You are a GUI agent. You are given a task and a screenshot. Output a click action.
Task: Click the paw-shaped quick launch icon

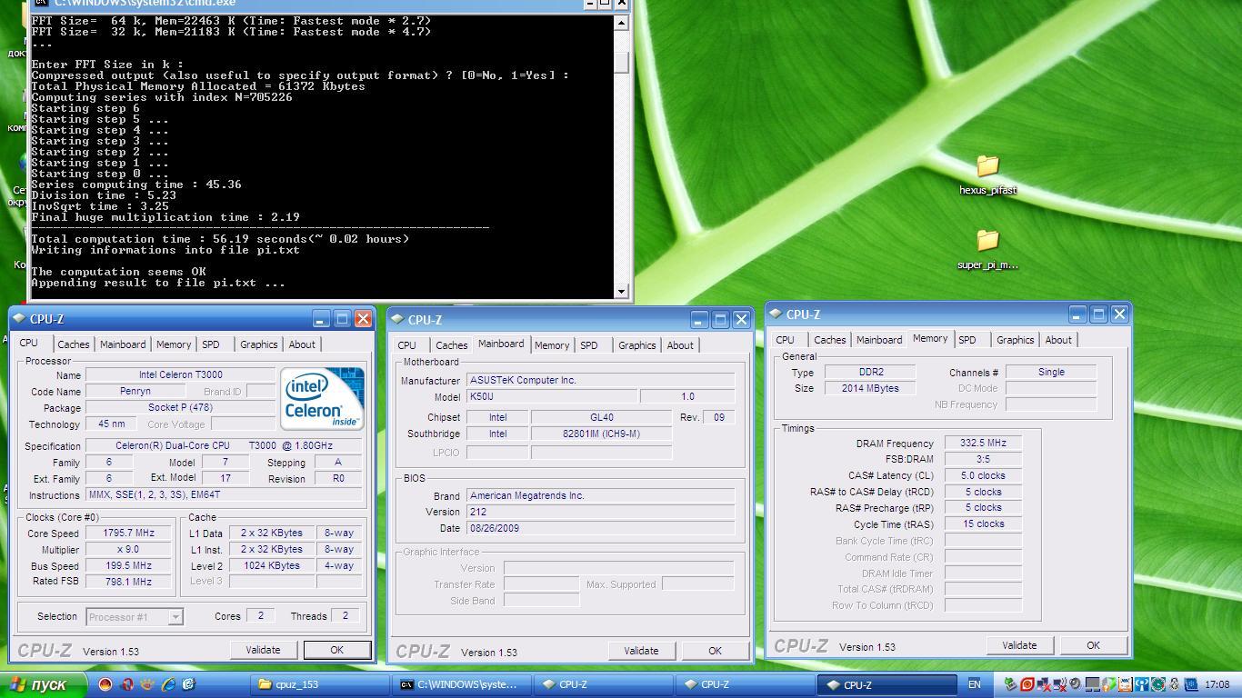click(x=147, y=684)
